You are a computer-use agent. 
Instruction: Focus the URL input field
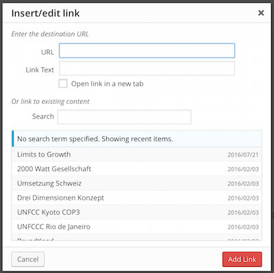pos(147,51)
